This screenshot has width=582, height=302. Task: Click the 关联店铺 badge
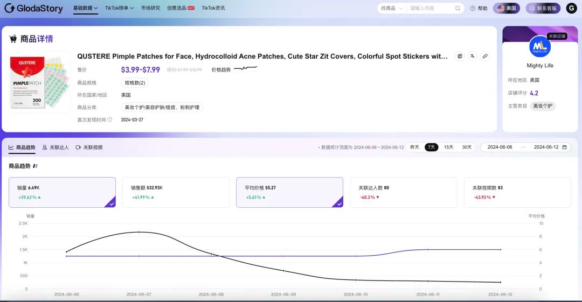[x=557, y=36]
